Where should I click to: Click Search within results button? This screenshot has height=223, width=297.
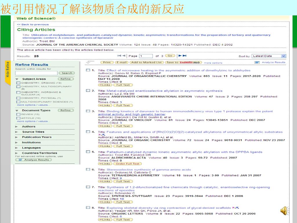click(67, 73)
